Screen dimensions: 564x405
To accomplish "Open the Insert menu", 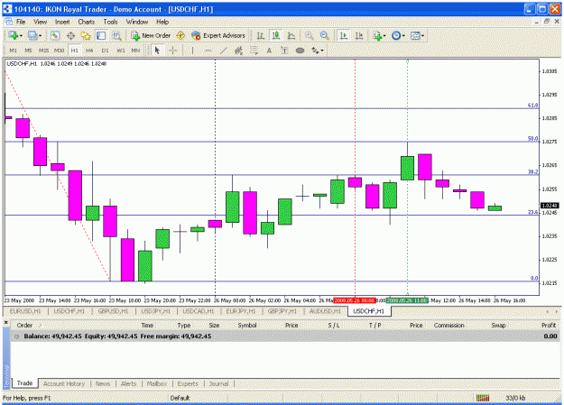I will pyautogui.click(x=62, y=22).
